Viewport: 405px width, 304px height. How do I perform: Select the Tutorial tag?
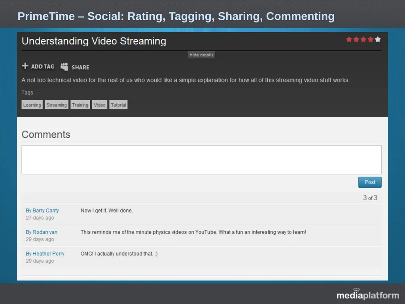tap(118, 104)
